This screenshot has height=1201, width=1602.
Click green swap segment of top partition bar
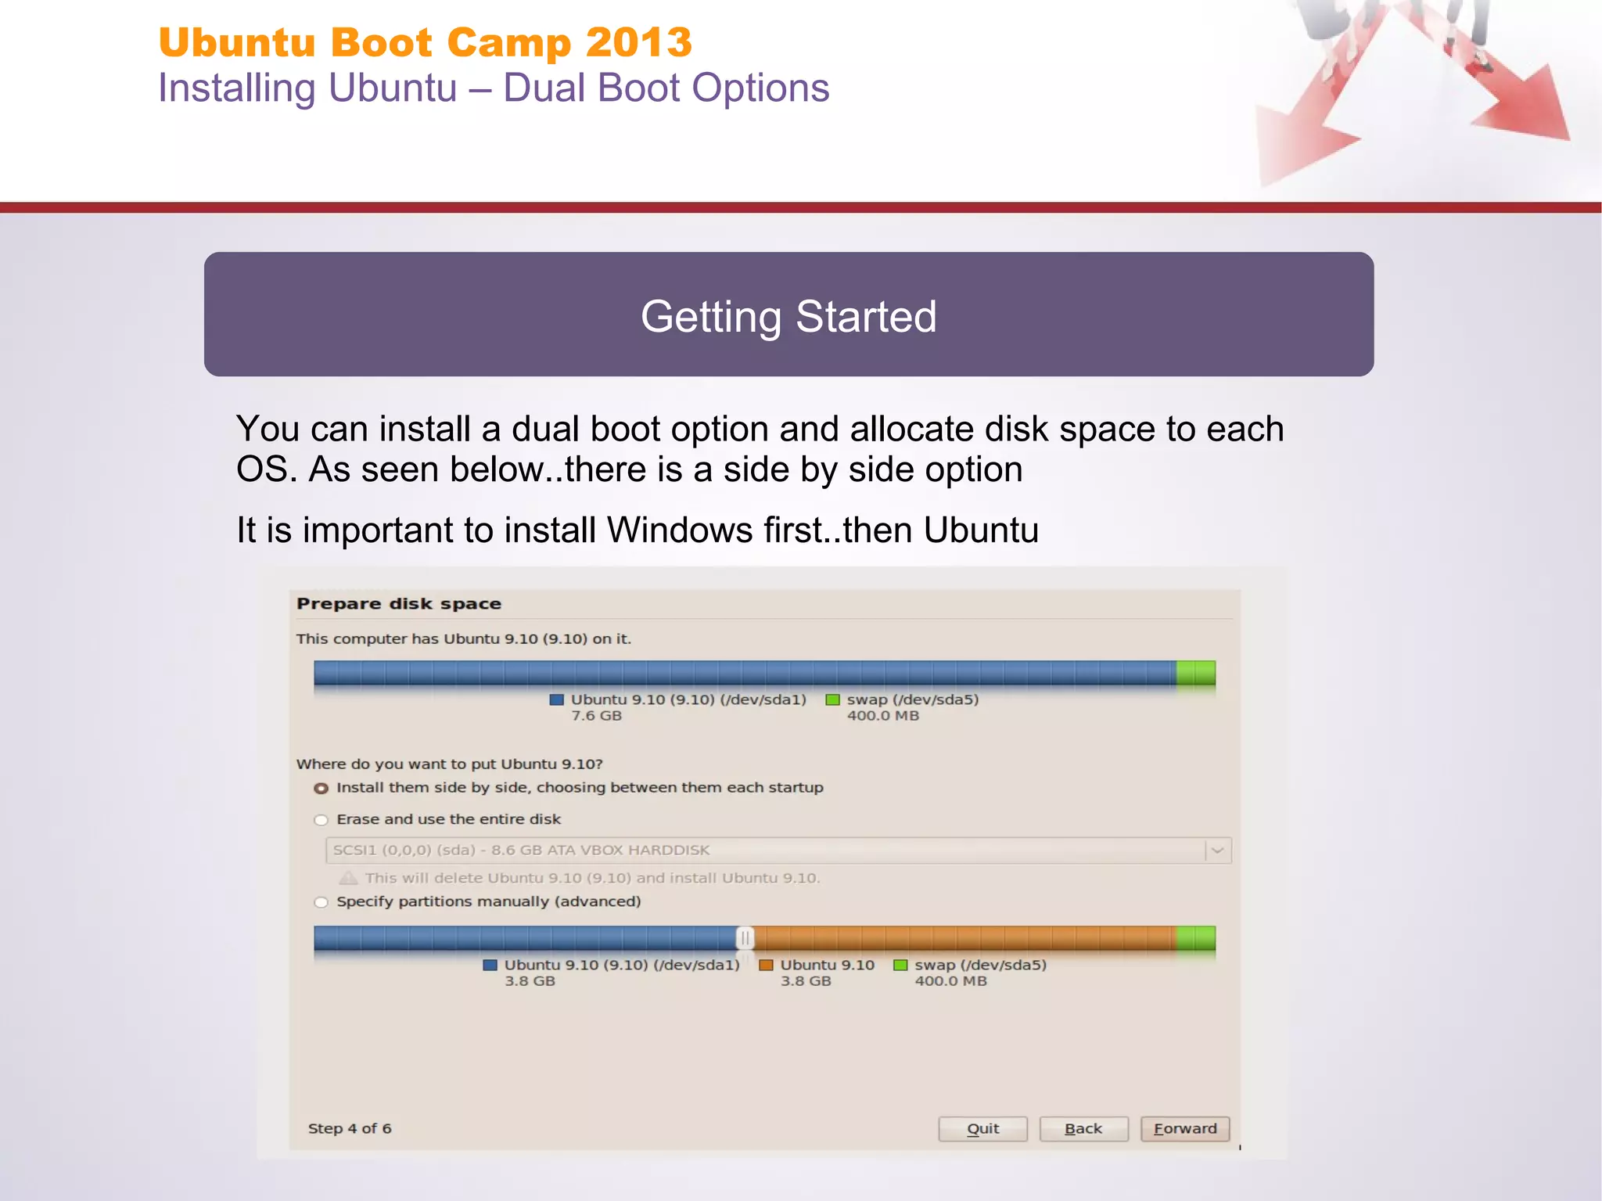click(1196, 673)
